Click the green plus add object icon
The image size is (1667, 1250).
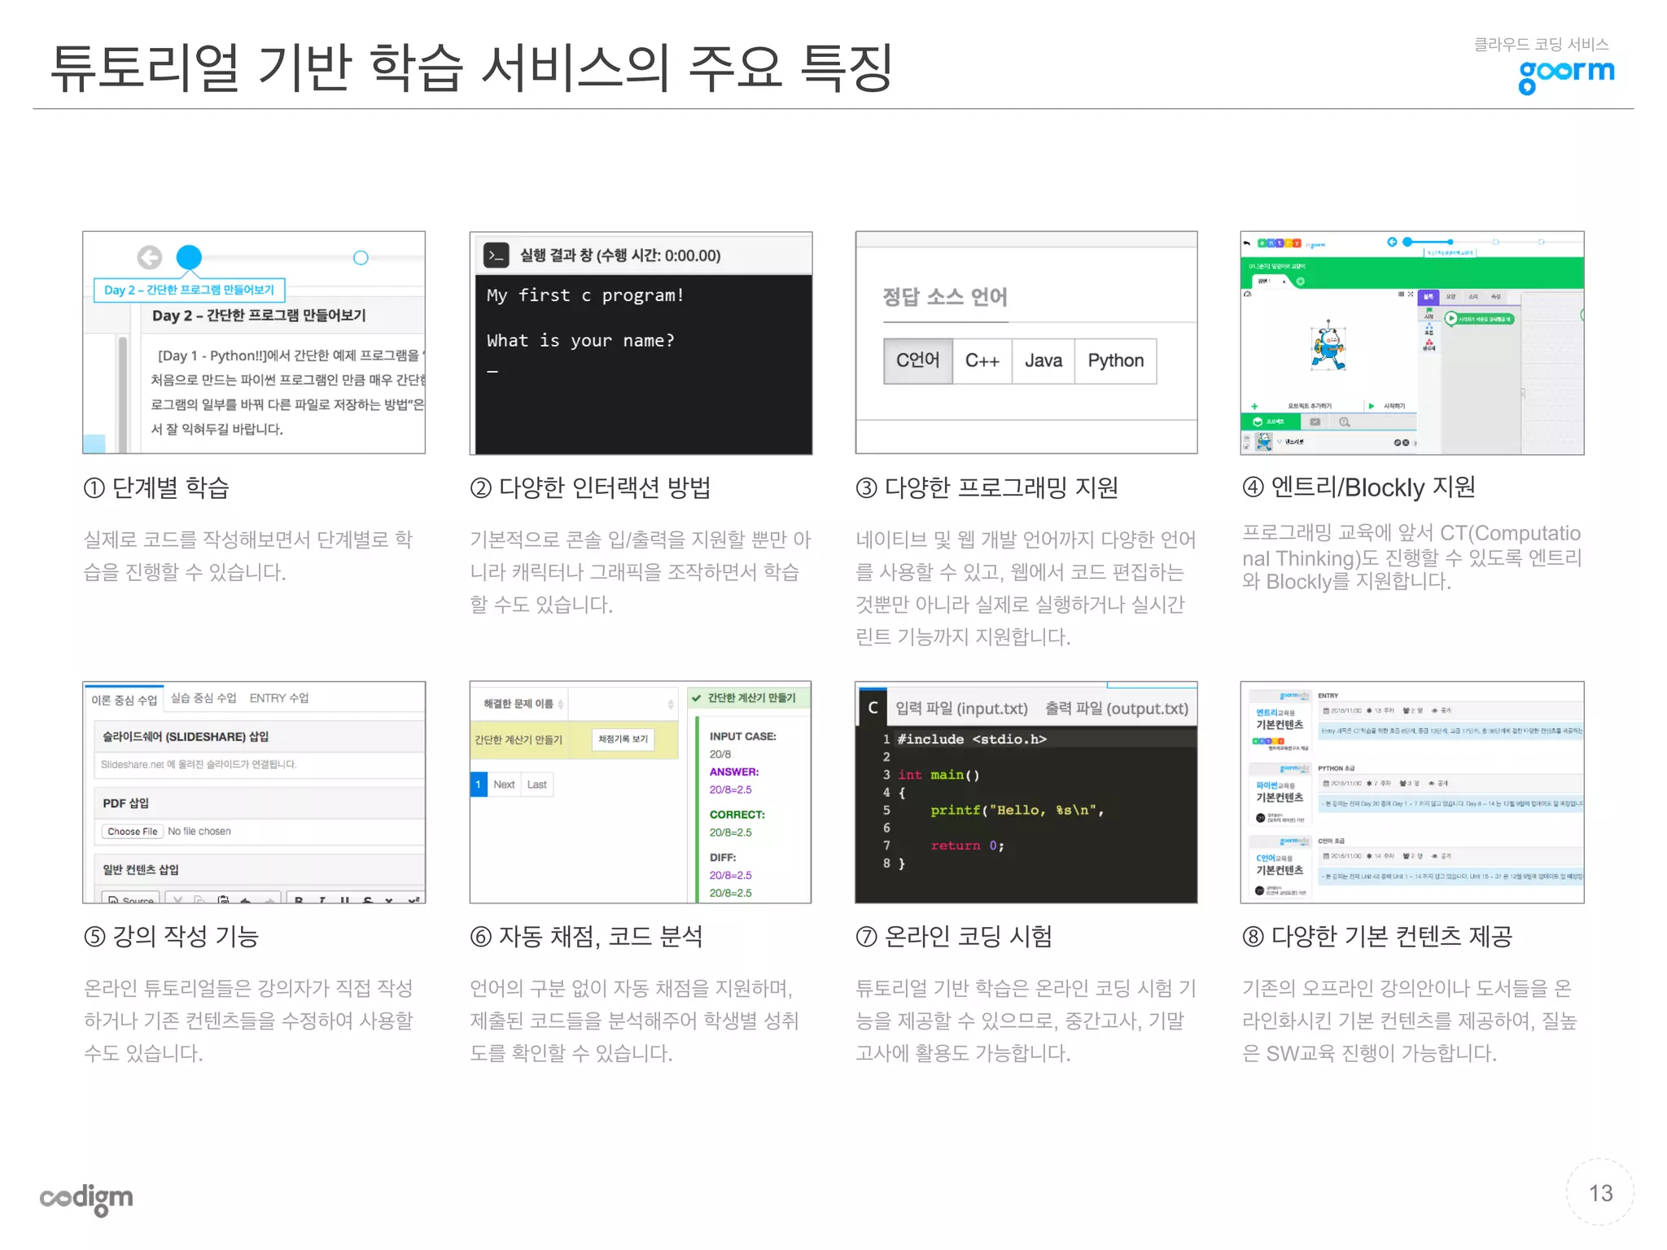[x=1254, y=405]
